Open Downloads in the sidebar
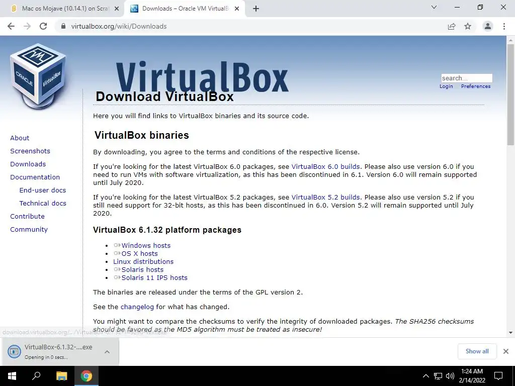This screenshot has height=386, width=515. click(28, 164)
